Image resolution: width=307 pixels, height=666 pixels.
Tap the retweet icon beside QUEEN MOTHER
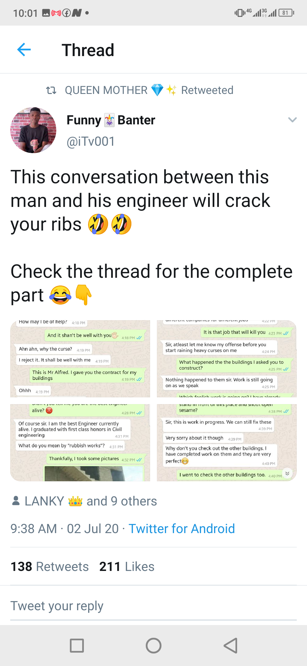click(x=51, y=91)
